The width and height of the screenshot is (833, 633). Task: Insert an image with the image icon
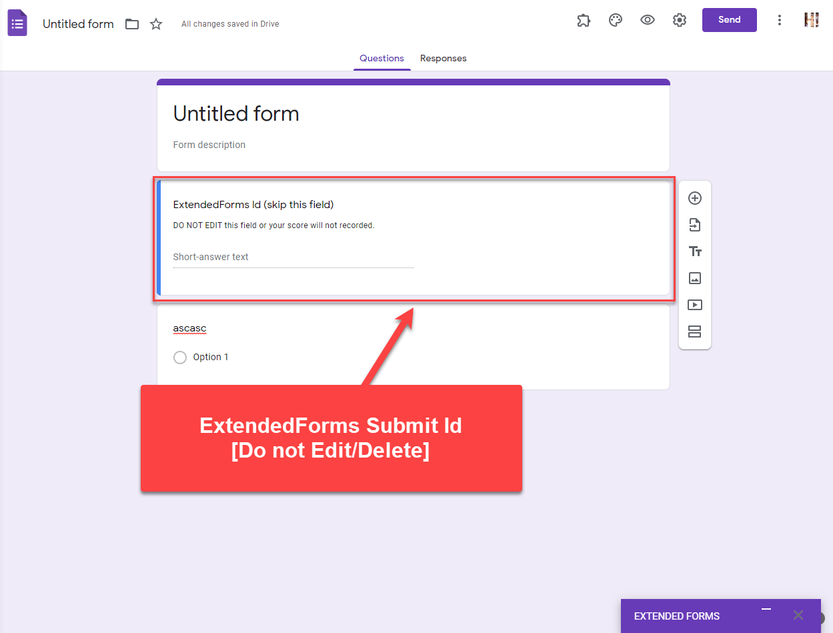pos(695,278)
